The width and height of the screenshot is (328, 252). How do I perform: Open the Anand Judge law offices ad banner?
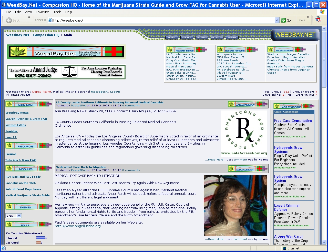(x=66, y=72)
